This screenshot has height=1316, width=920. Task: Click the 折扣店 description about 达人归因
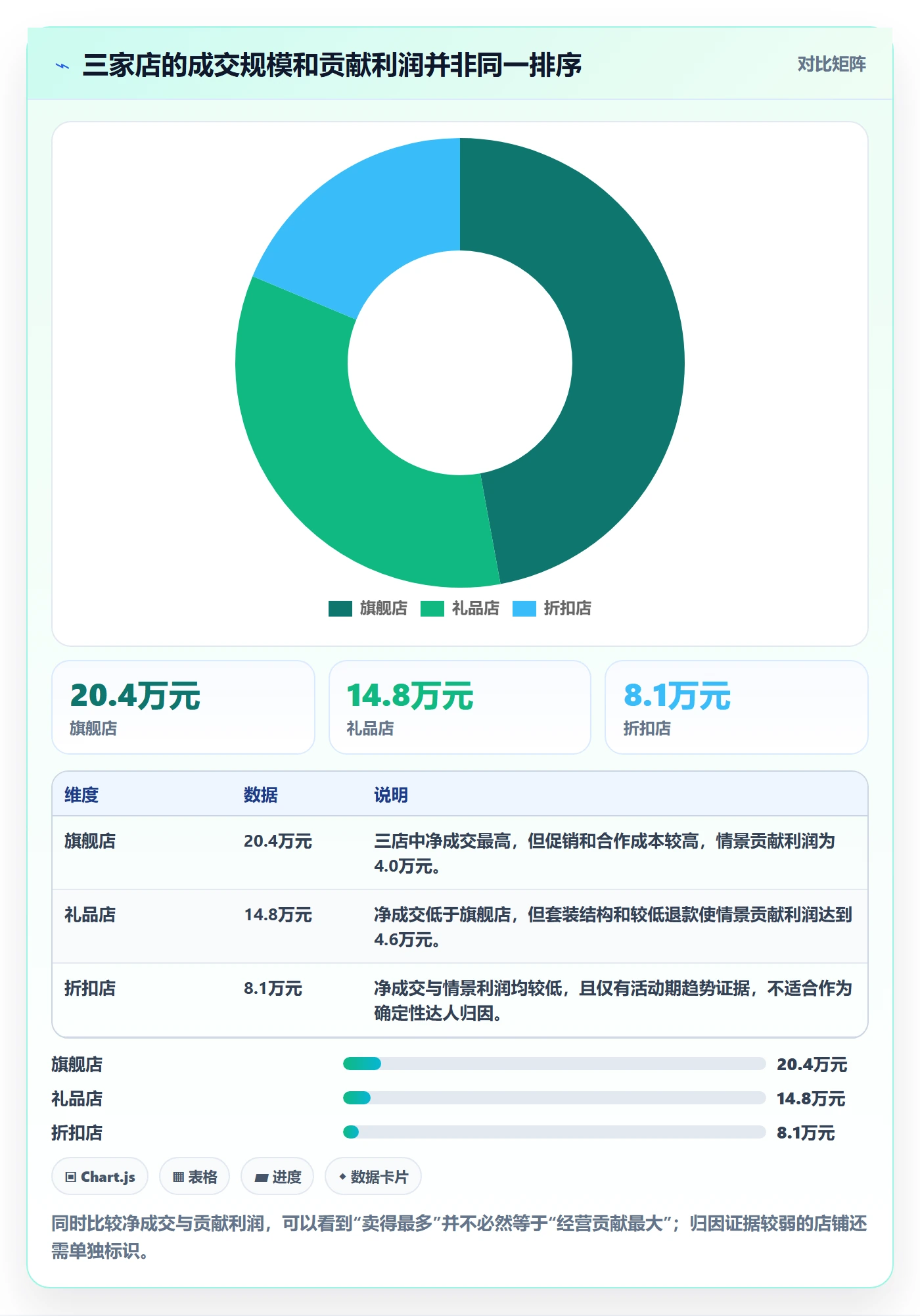612,1000
